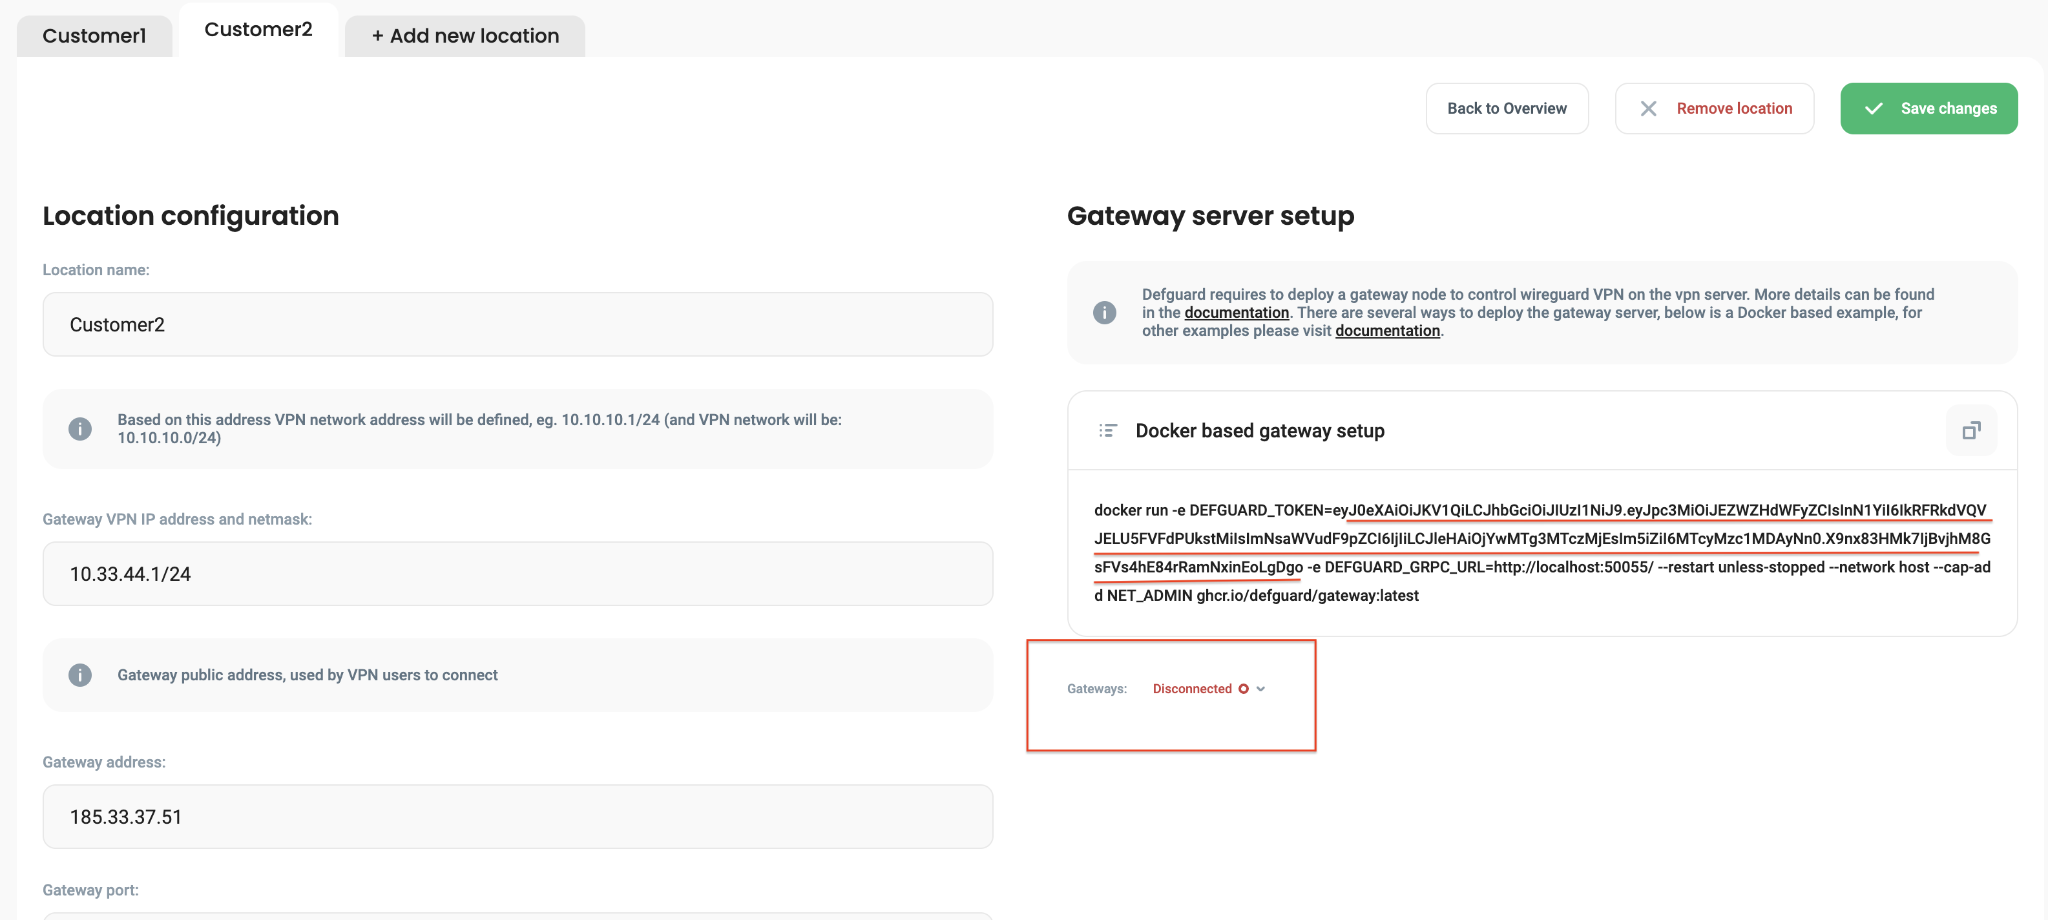
Task: Open first documentation link in notice
Action: click(x=1237, y=313)
